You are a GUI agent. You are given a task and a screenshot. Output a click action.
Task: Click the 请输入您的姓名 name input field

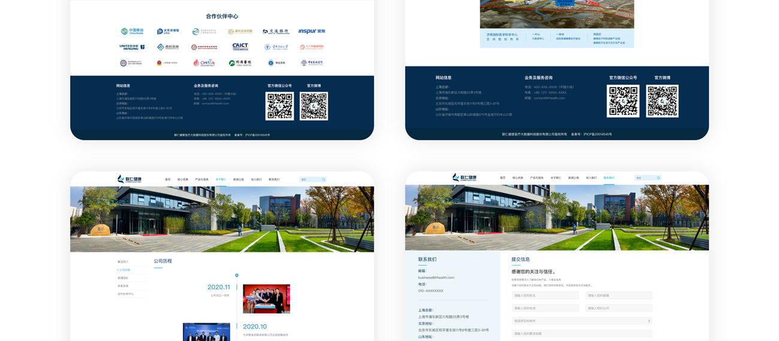(x=545, y=295)
